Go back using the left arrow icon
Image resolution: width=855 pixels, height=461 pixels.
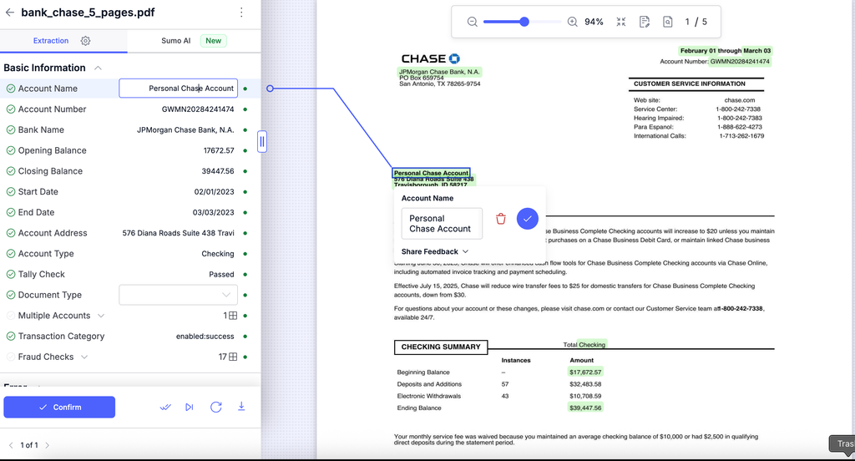pyautogui.click(x=9, y=12)
